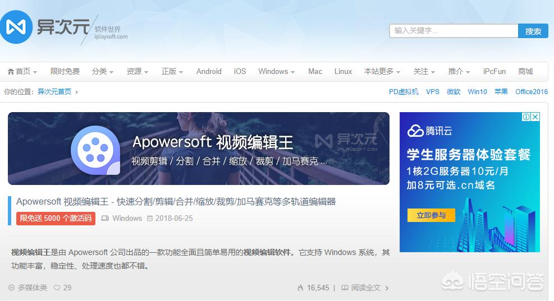The height and width of the screenshot is (301, 554).
Task: Click the iplaysoft.com text beside the logo
Action: pos(111,36)
